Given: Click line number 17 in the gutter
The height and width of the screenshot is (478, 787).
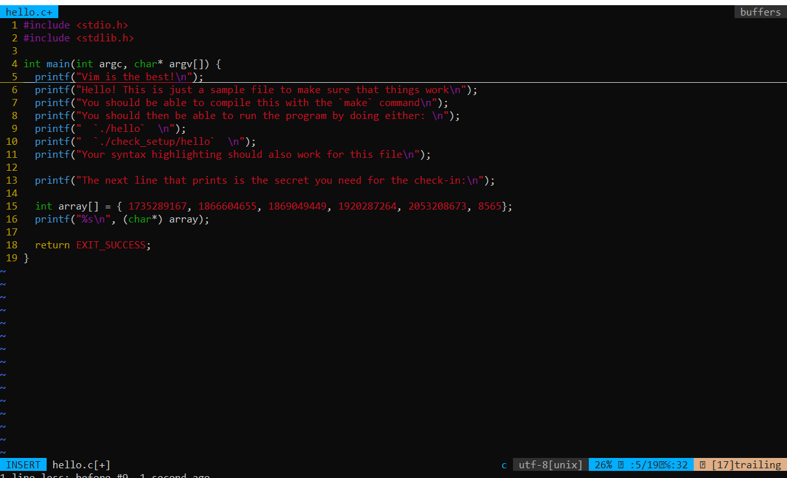Looking at the screenshot, I should [x=12, y=232].
